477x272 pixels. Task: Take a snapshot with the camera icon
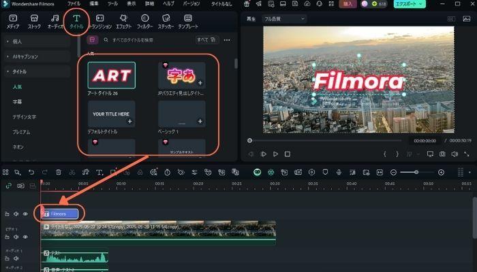(442, 154)
